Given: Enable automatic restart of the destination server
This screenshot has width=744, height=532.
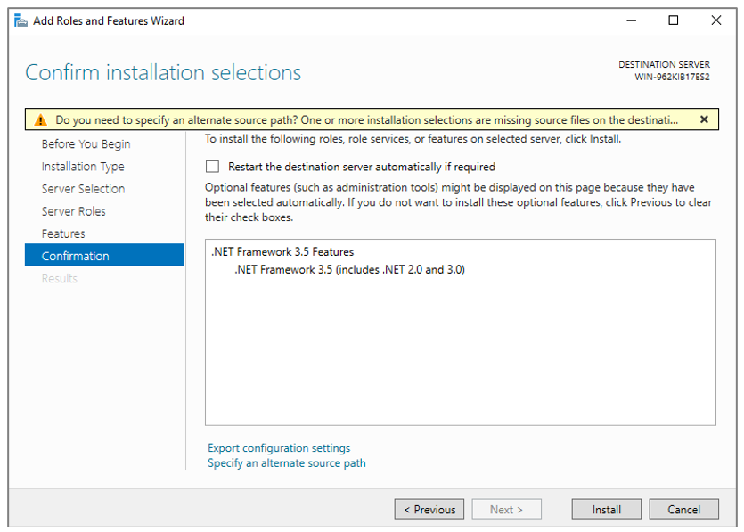Looking at the screenshot, I should (211, 166).
